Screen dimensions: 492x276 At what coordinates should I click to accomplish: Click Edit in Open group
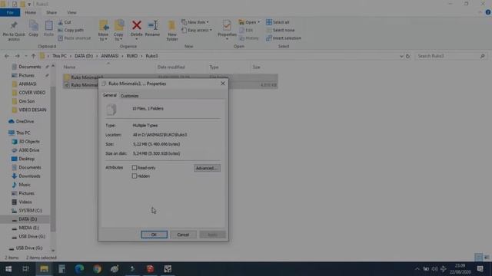(246, 30)
